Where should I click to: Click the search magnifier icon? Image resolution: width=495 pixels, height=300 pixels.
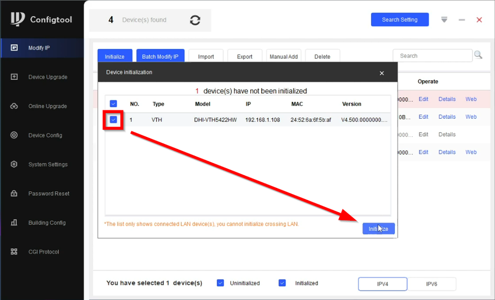[x=479, y=55]
